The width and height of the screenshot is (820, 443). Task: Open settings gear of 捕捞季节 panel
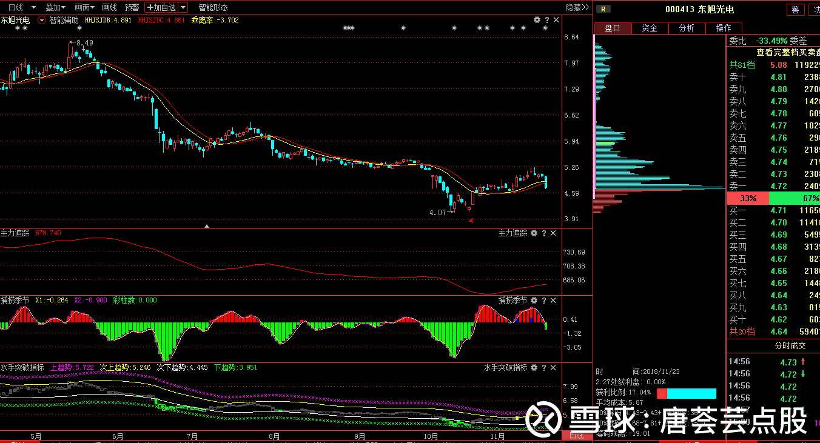534,300
